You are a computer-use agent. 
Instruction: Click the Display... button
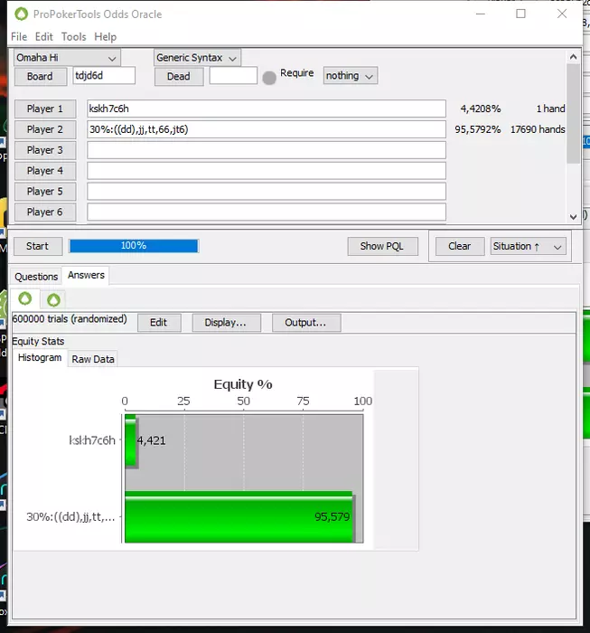coord(226,323)
